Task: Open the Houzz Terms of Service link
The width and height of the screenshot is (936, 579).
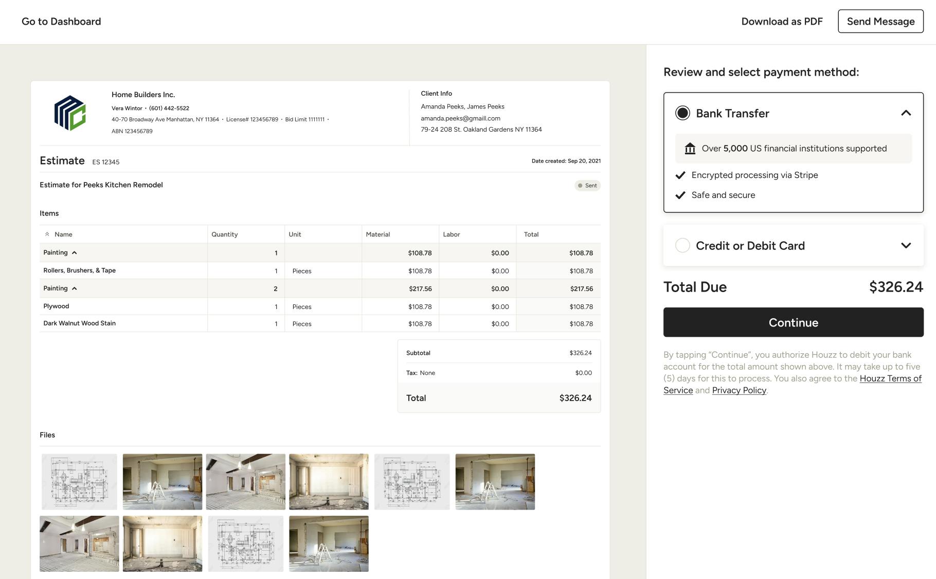Action: [891, 378]
